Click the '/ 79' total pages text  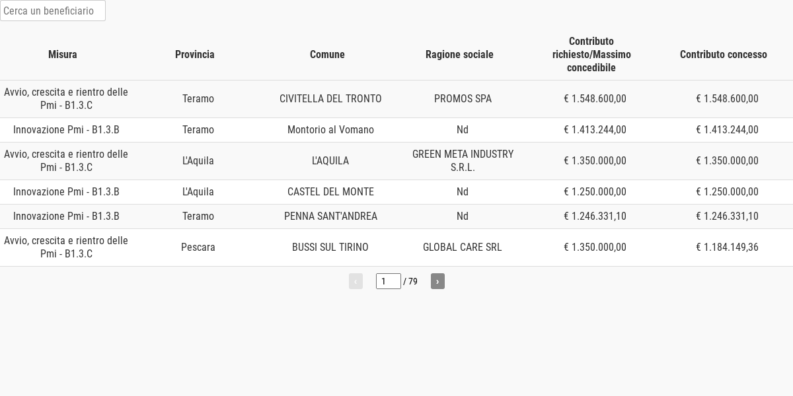click(x=410, y=281)
